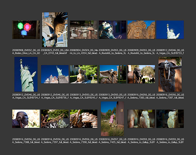Click filename ending Vegas_CA_SL8Y9247

pyautogui.click(x=112, y=96)
